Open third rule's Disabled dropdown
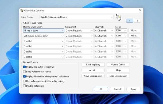This screenshot has height=104, width=163. [x=44, y=41]
